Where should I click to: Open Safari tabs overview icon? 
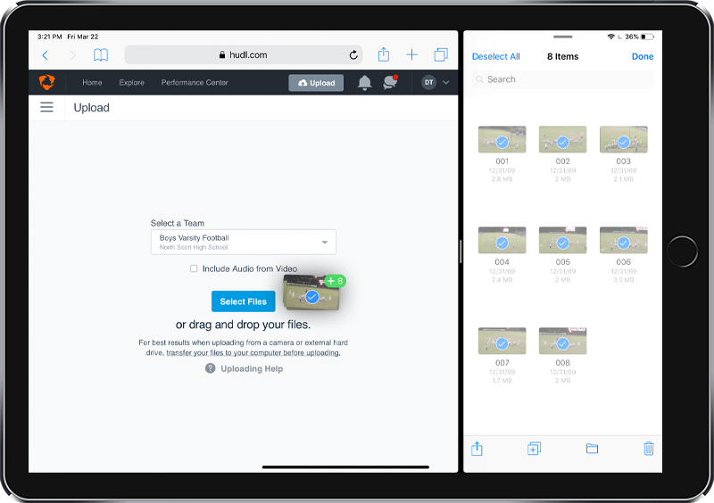(440, 55)
